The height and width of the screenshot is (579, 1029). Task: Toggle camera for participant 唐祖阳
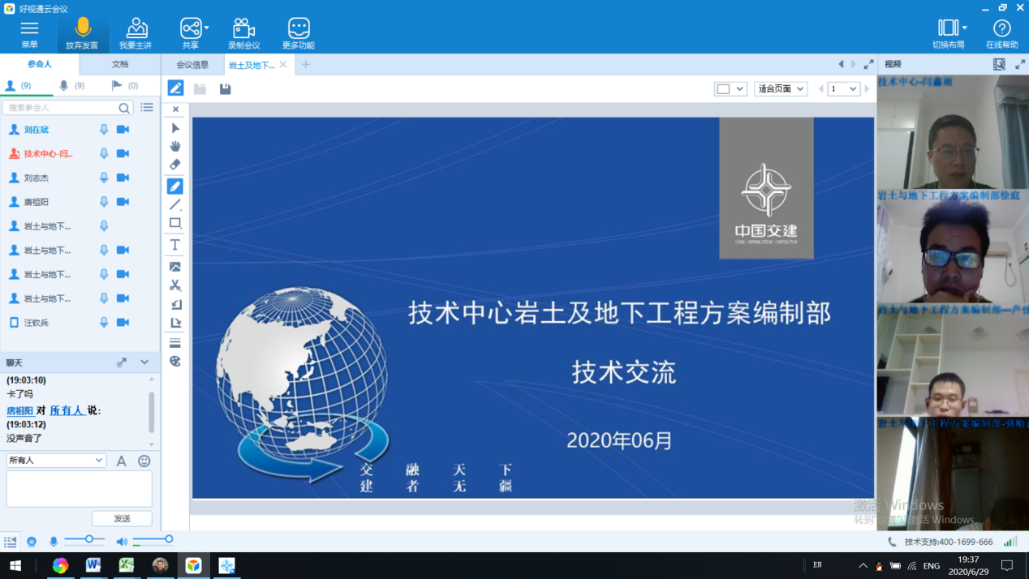click(123, 202)
